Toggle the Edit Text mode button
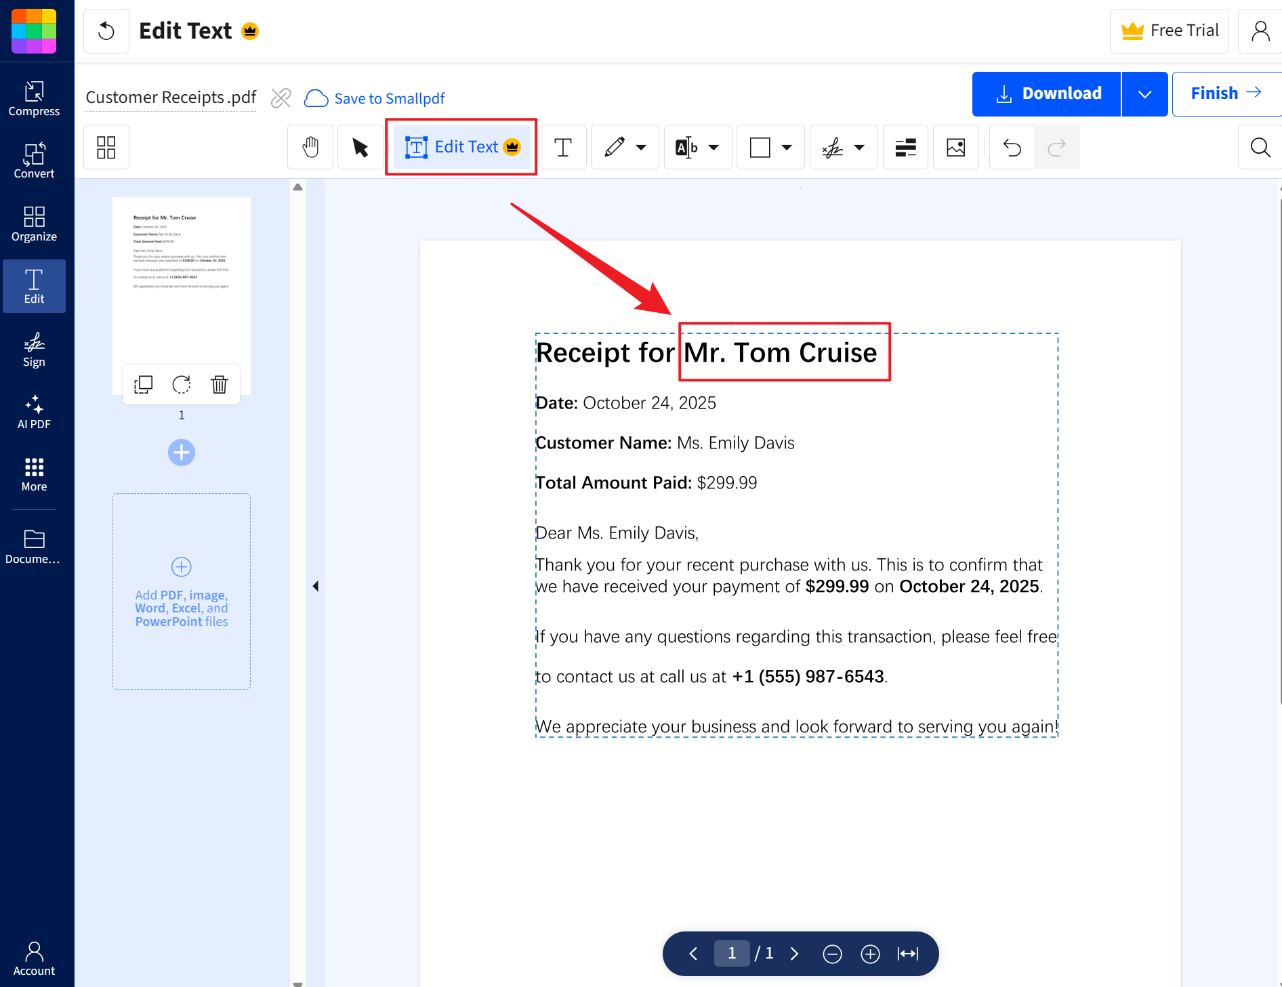The width and height of the screenshot is (1282, 987). coord(461,147)
